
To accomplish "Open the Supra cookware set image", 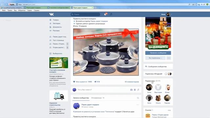I will 106,52.
